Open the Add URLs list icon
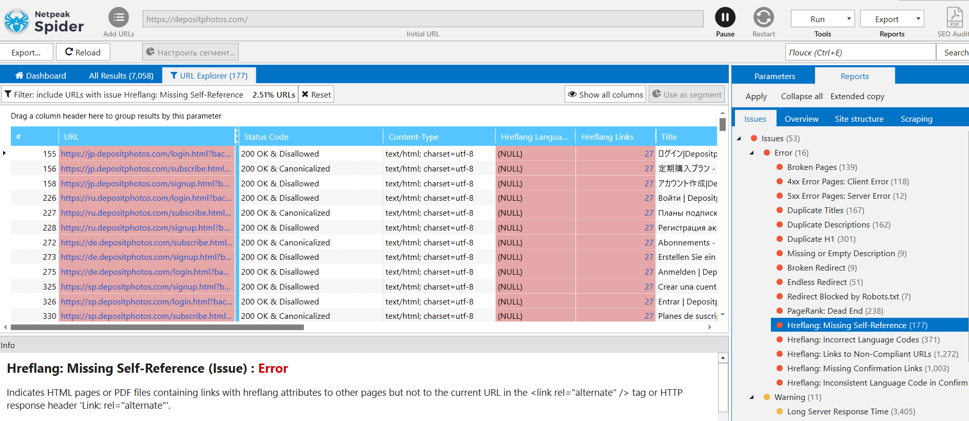The width and height of the screenshot is (969, 421). 119,17
